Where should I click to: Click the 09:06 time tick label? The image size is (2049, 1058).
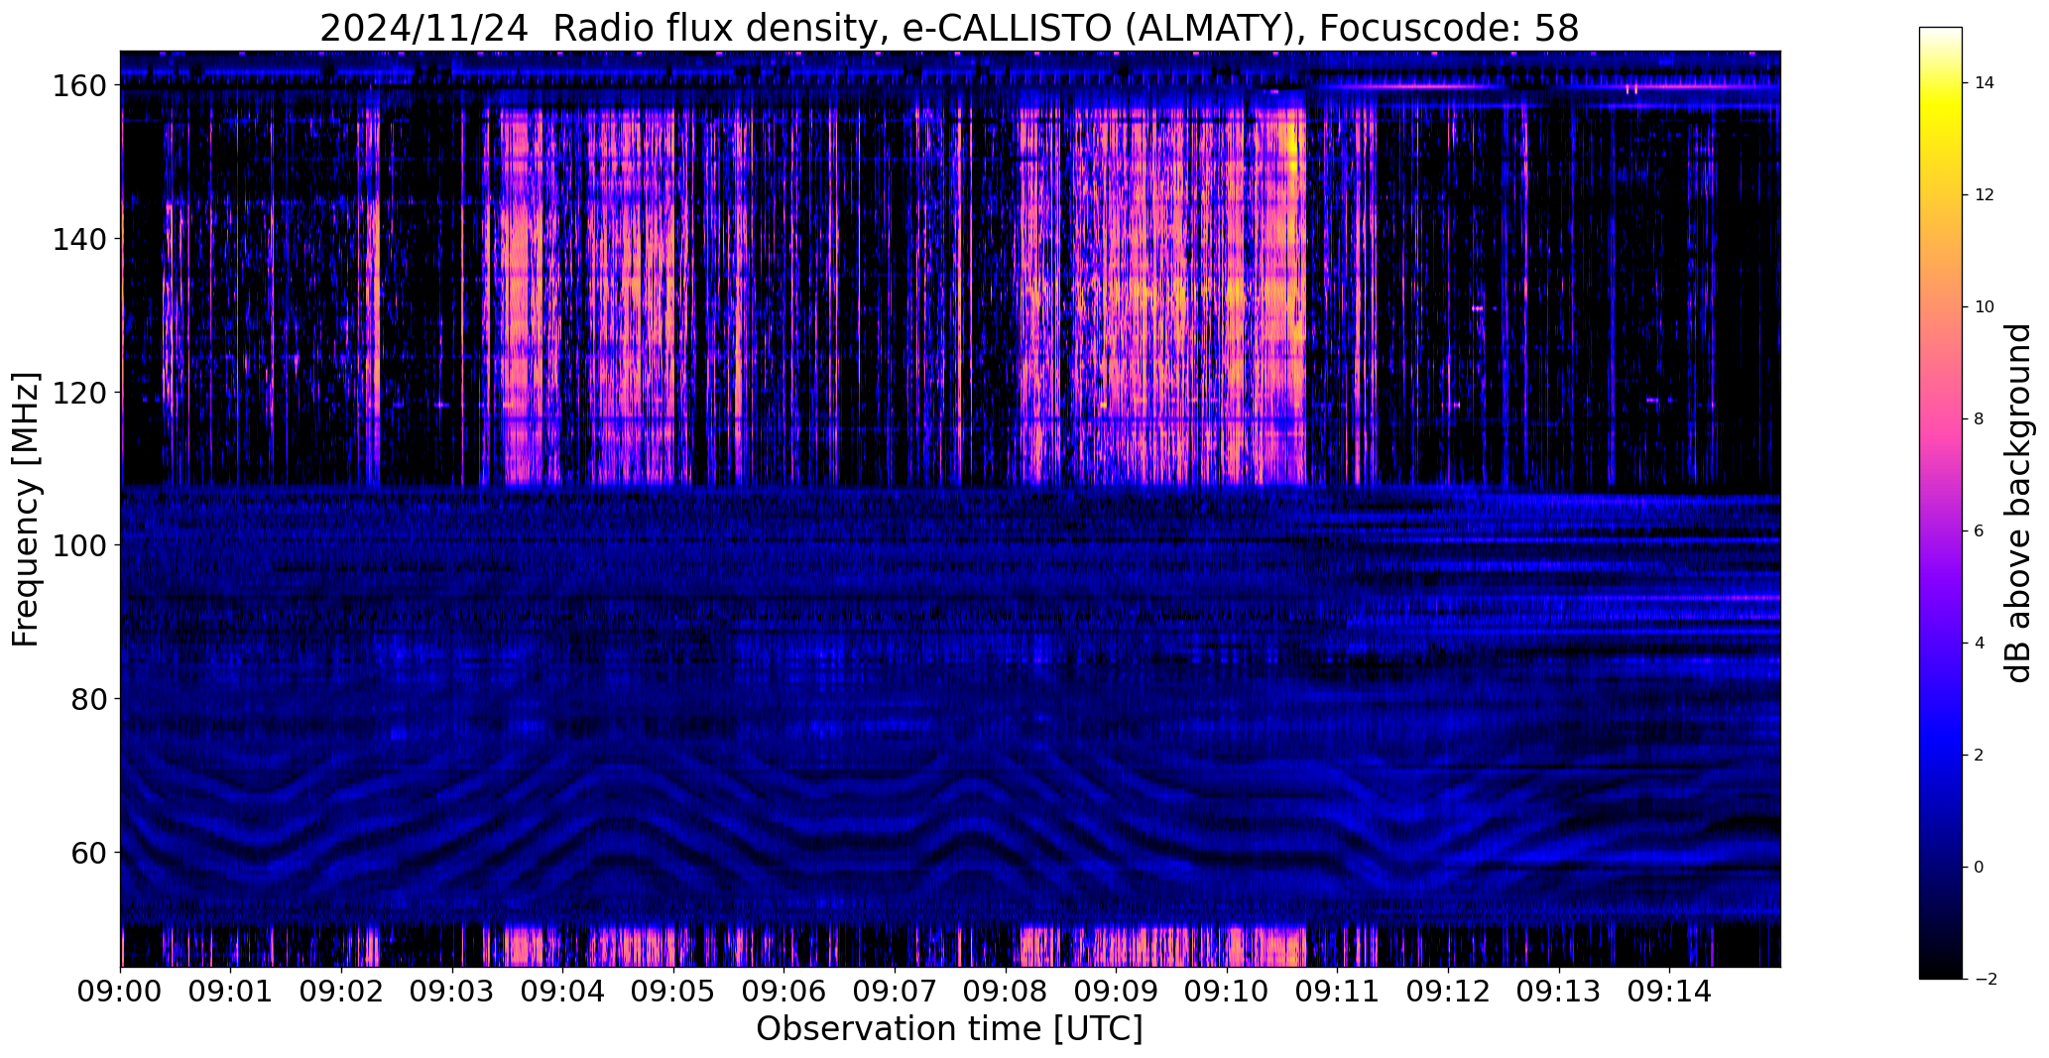(784, 991)
